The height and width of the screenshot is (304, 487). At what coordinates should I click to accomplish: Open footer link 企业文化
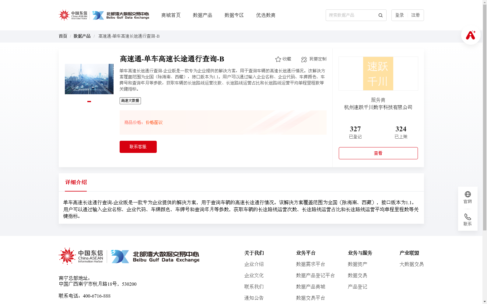[254, 275]
